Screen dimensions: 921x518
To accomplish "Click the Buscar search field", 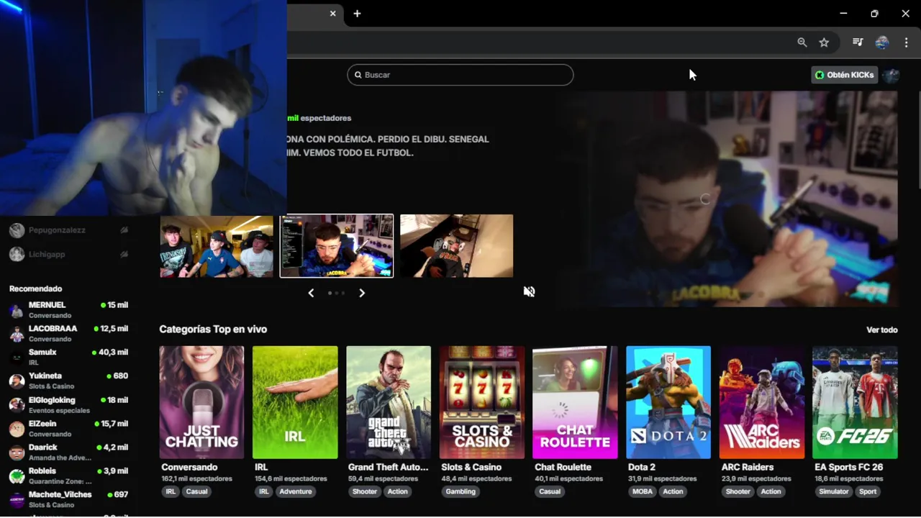I will (x=460, y=75).
